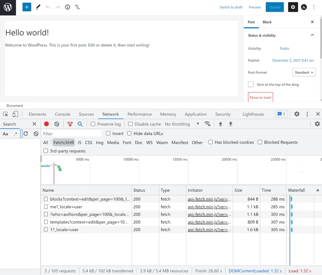
Task: Toggle regular expression search option
Action: pyautogui.click(x=16, y=134)
